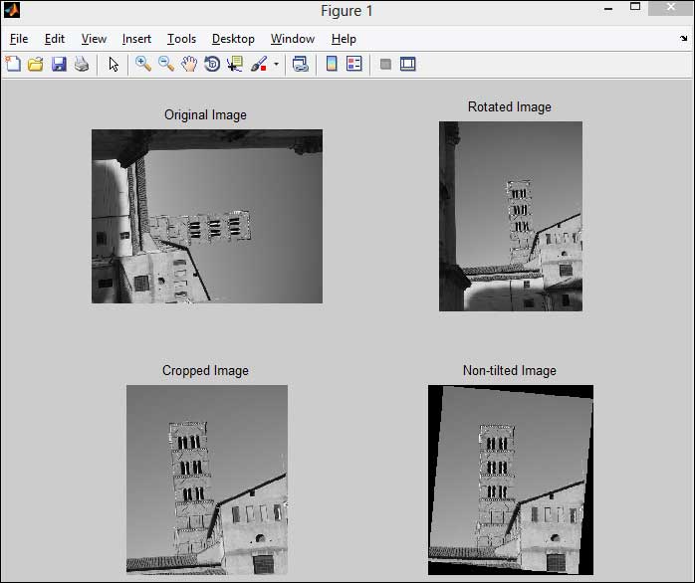Open the Insert menu

click(x=136, y=39)
